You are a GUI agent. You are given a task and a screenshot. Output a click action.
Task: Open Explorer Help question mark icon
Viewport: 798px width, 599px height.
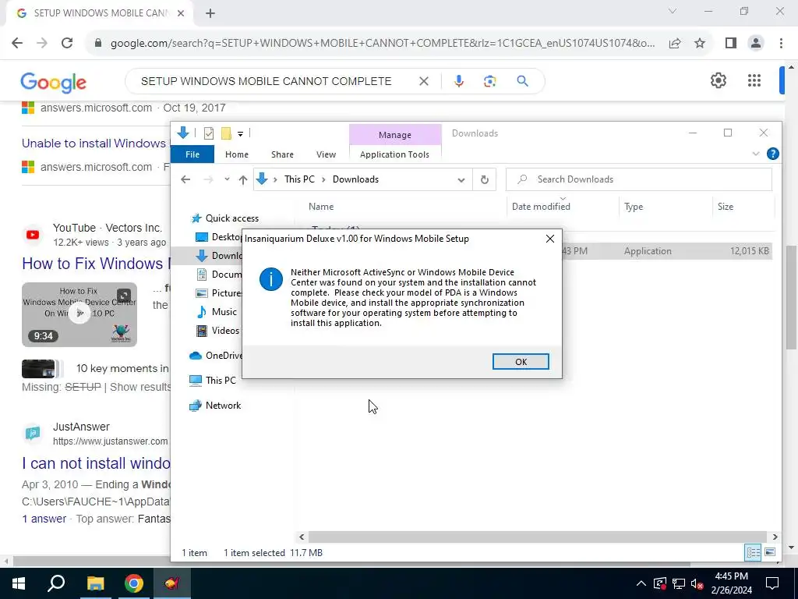tap(772, 154)
